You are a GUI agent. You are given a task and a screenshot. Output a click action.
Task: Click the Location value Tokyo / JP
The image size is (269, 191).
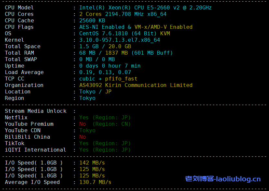click(x=95, y=91)
